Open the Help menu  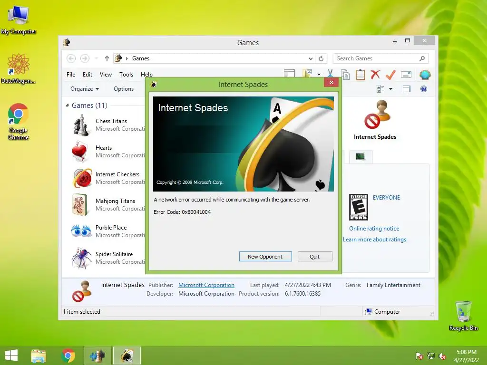point(146,75)
